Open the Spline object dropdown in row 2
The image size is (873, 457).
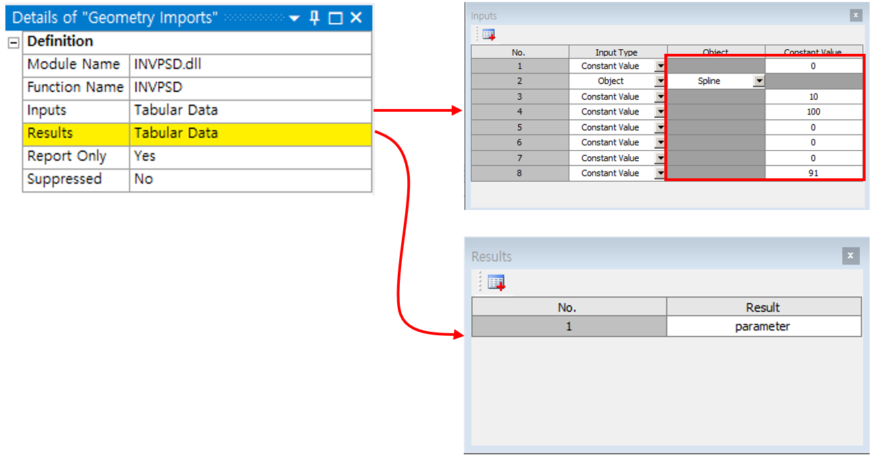tap(759, 81)
